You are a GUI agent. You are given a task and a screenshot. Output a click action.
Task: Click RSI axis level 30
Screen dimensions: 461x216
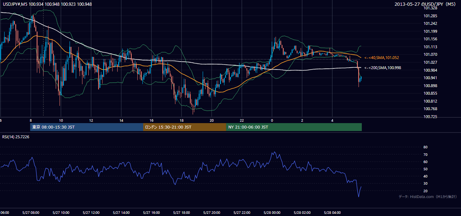point(425,183)
